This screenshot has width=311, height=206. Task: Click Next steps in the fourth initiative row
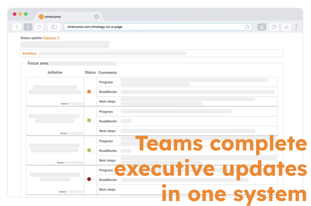pos(107,189)
